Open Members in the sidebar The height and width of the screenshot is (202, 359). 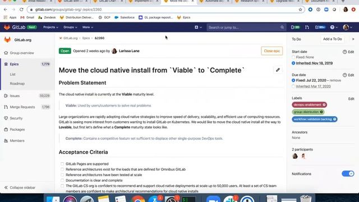[17, 141]
